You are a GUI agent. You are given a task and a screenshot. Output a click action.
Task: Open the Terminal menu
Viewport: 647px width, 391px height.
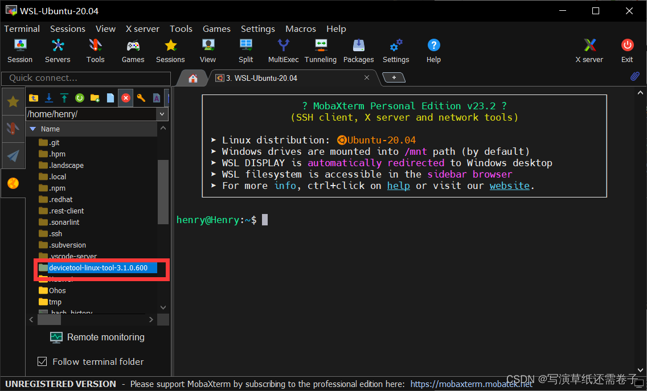click(22, 29)
